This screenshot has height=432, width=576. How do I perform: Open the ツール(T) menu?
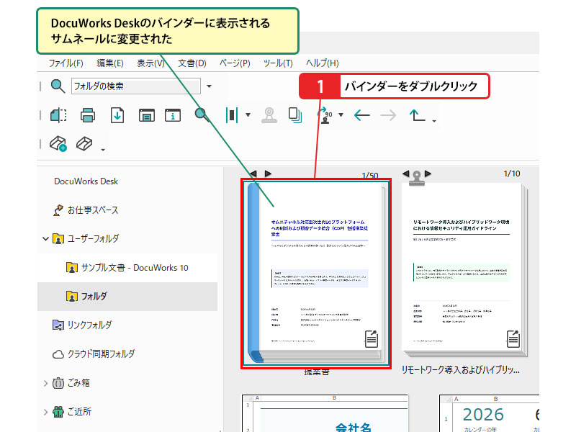[278, 63]
